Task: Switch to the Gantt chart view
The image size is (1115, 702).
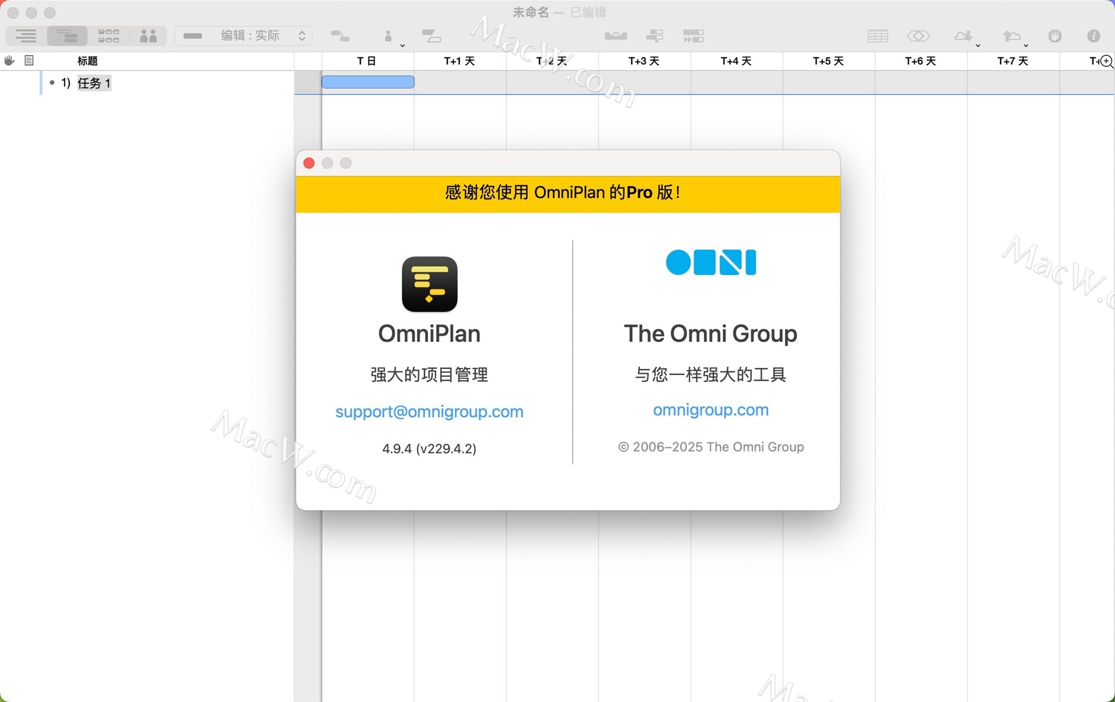Action: click(x=67, y=36)
